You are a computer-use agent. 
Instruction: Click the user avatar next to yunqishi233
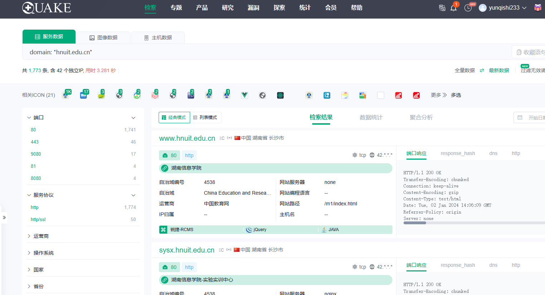tap(483, 8)
